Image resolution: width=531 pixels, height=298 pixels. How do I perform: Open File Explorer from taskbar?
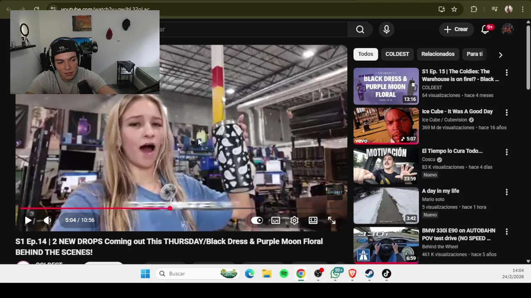click(266, 274)
